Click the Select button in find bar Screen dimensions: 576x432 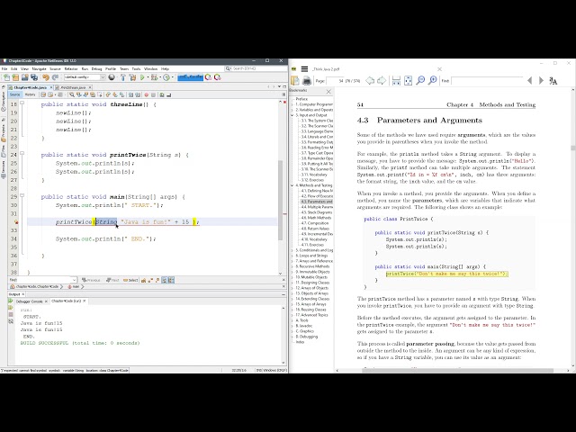tap(130, 280)
